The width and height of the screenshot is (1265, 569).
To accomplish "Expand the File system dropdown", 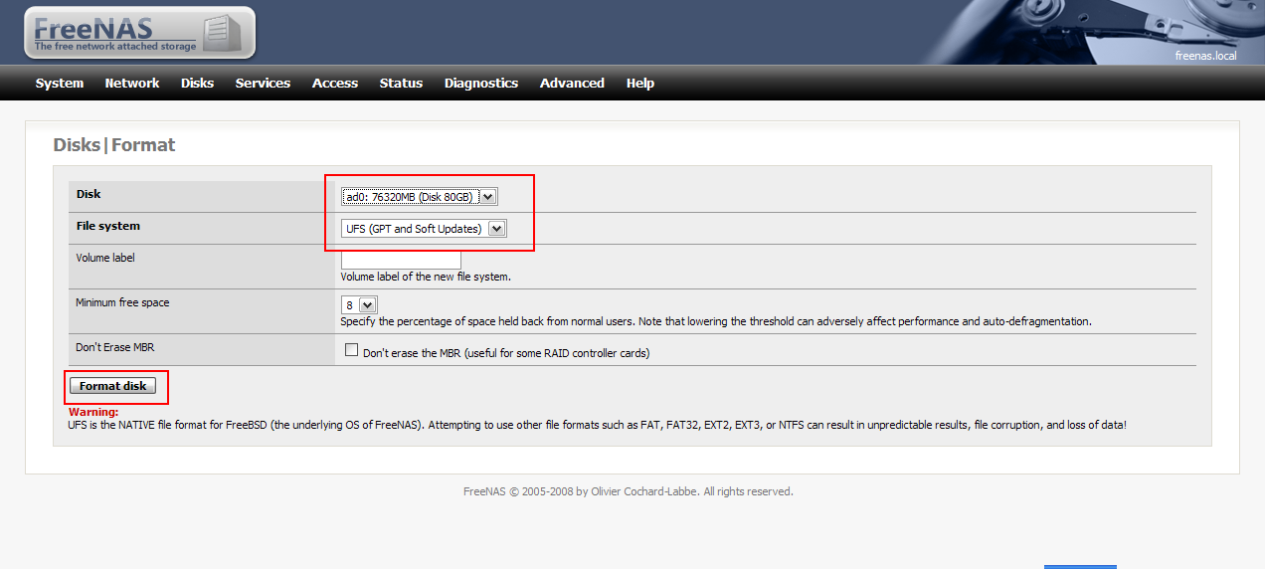I will click(424, 229).
